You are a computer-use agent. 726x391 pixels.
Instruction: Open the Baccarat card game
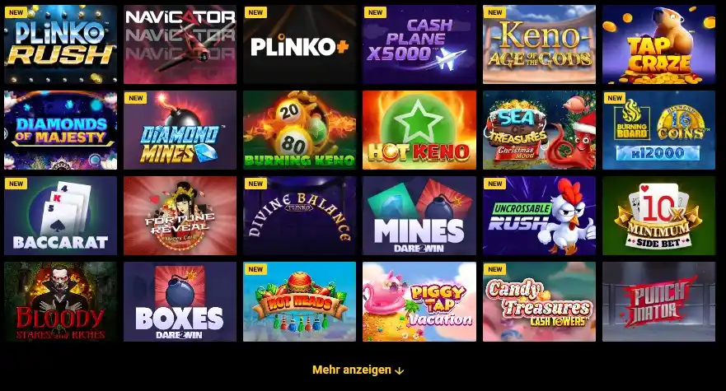point(61,216)
